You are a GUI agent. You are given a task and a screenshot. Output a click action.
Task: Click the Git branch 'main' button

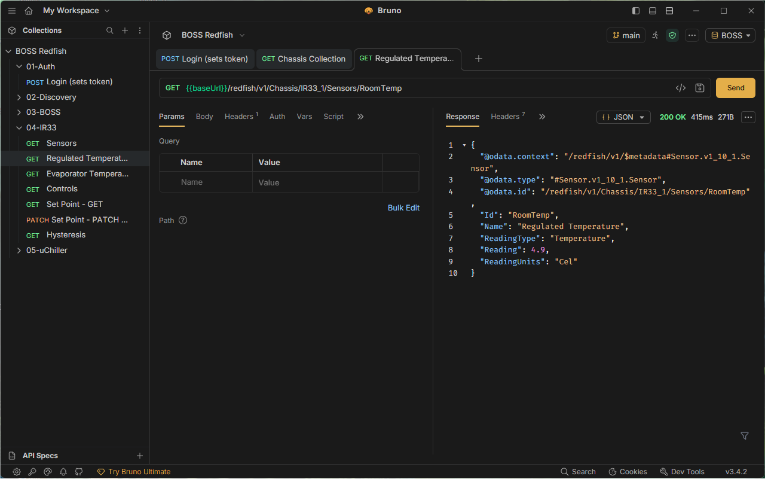626,35
